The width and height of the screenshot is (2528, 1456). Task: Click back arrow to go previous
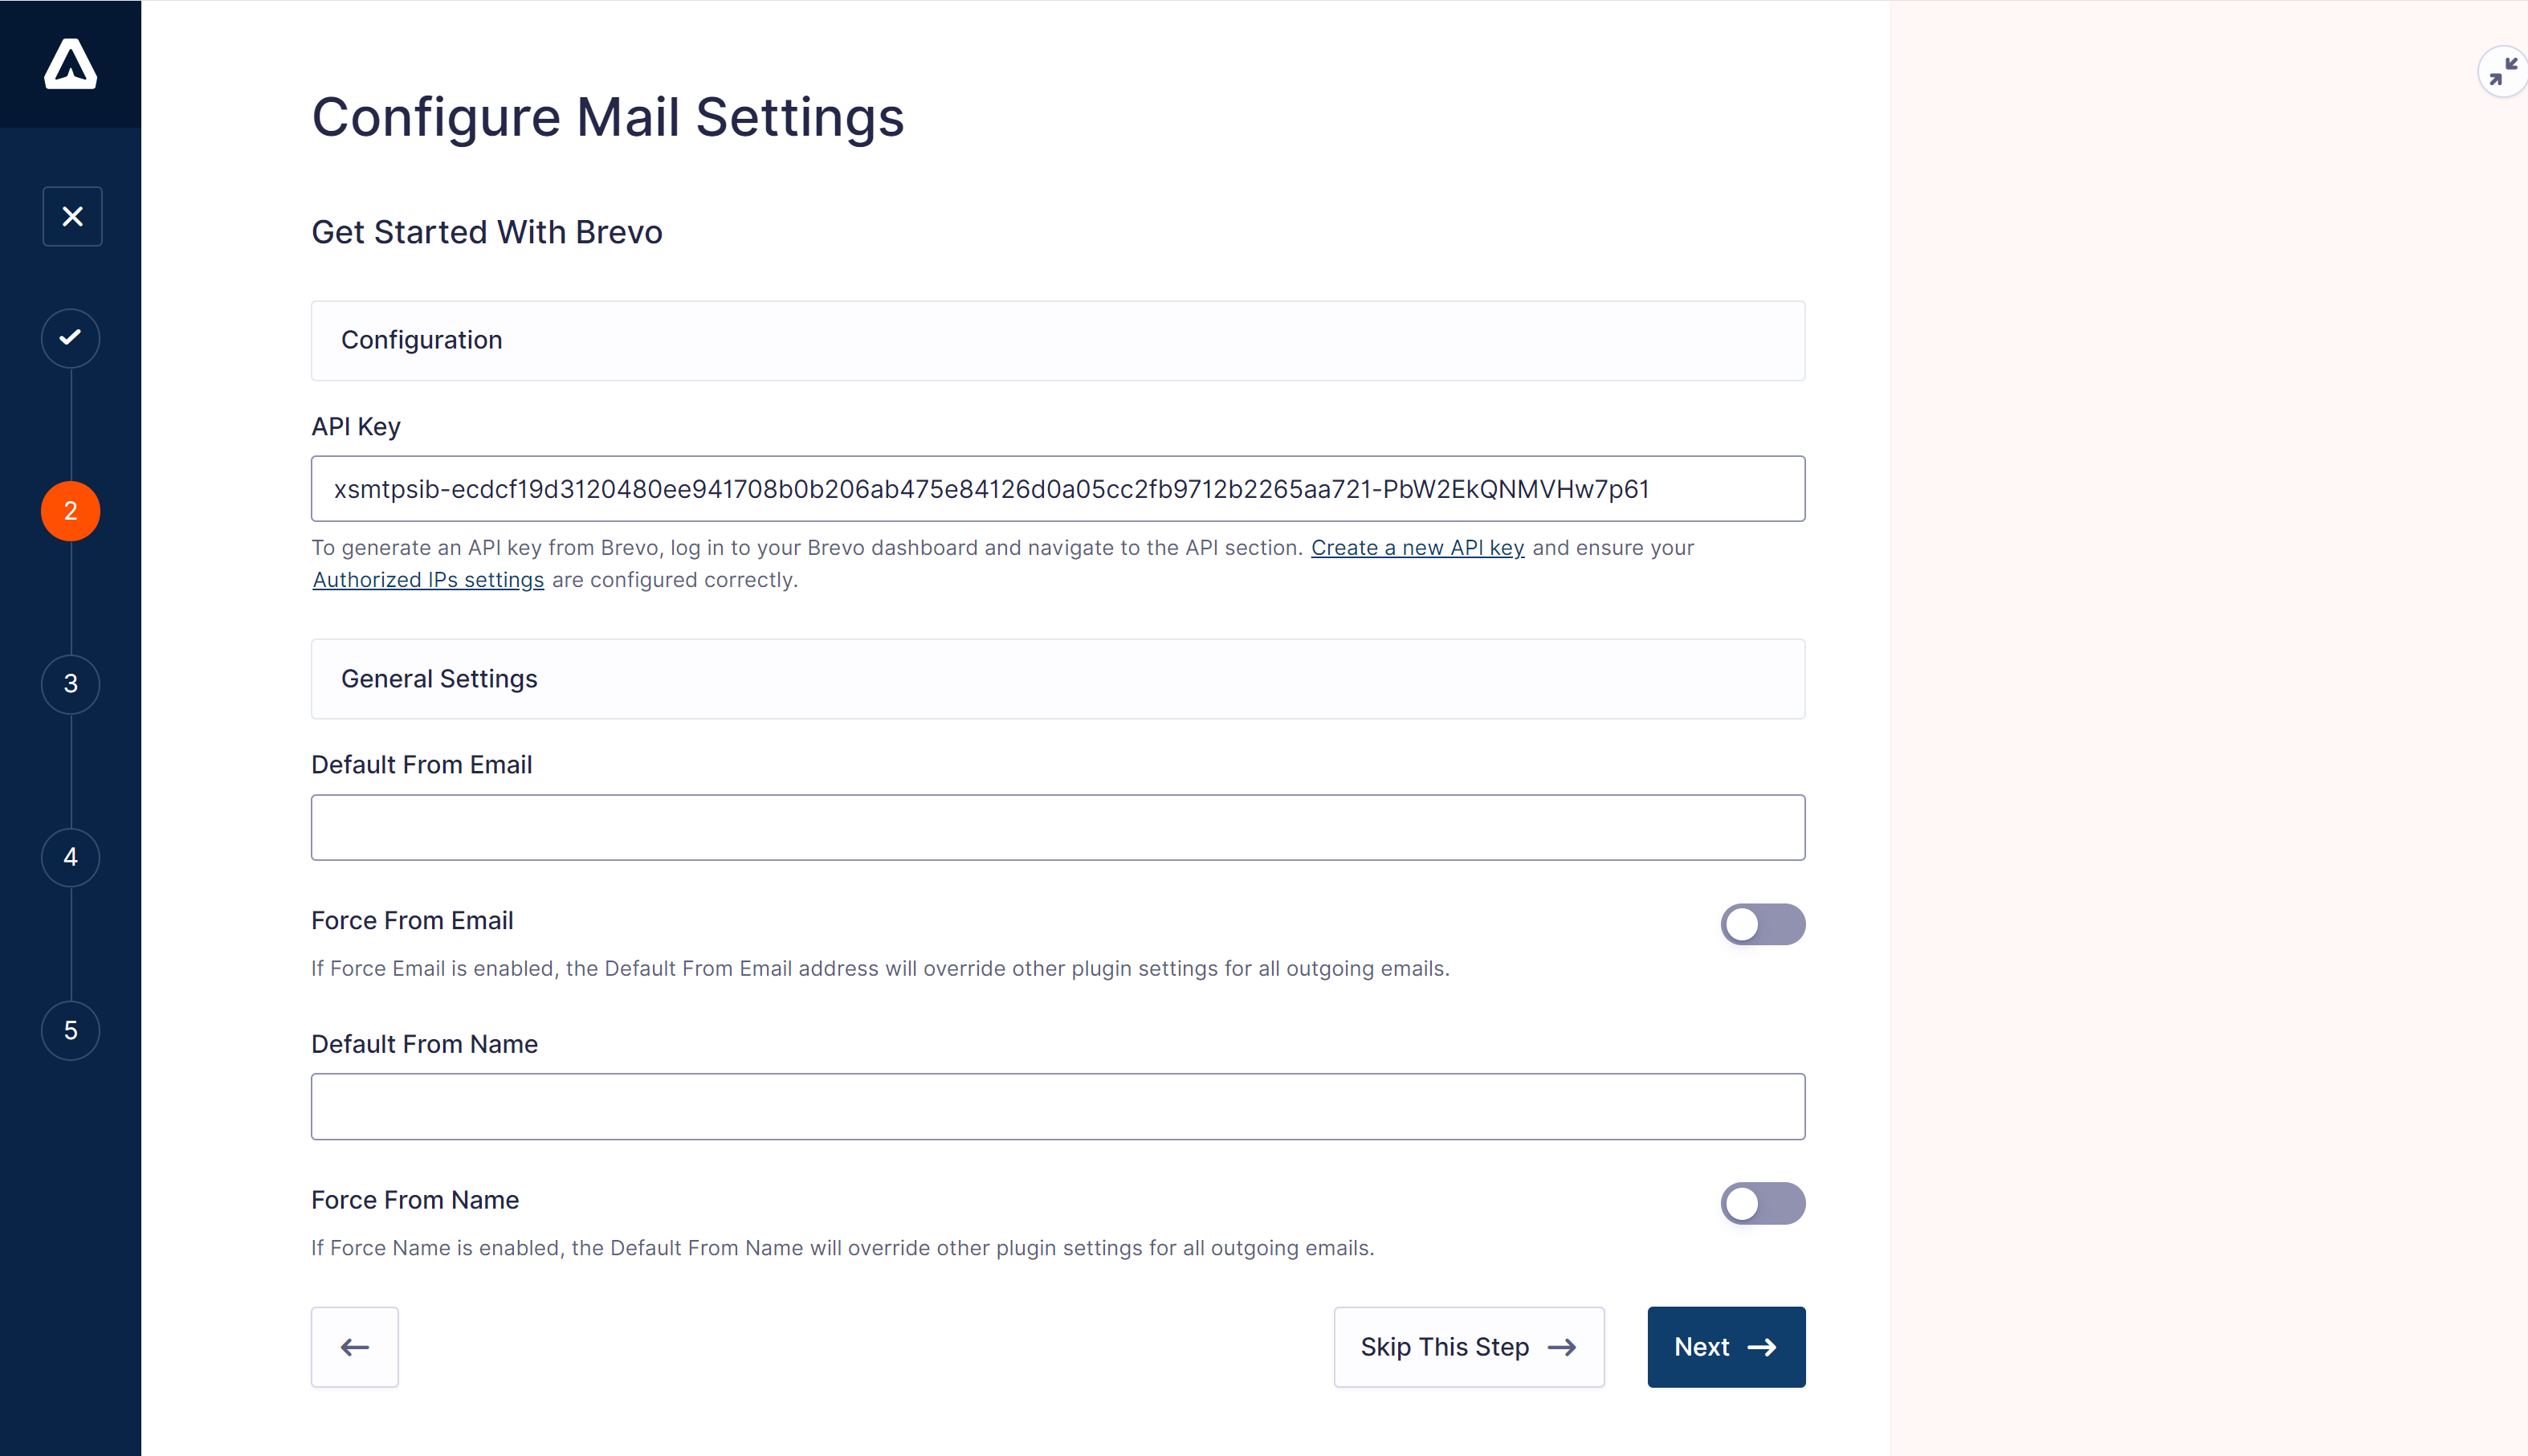[354, 1347]
